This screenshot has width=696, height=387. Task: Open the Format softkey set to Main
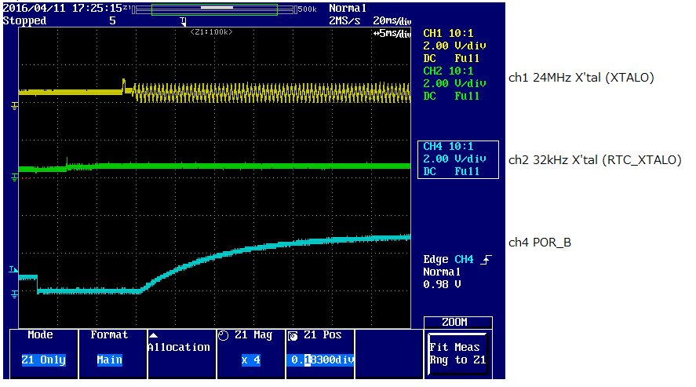(113, 354)
